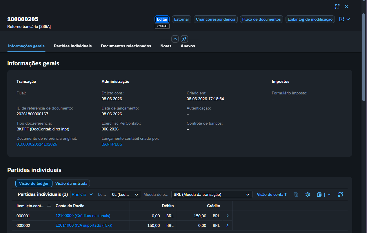This screenshot has height=233, width=367.
Task: Click the Estornar button
Action: click(x=181, y=19)
